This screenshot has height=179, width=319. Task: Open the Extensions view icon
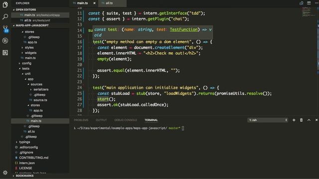5,53
